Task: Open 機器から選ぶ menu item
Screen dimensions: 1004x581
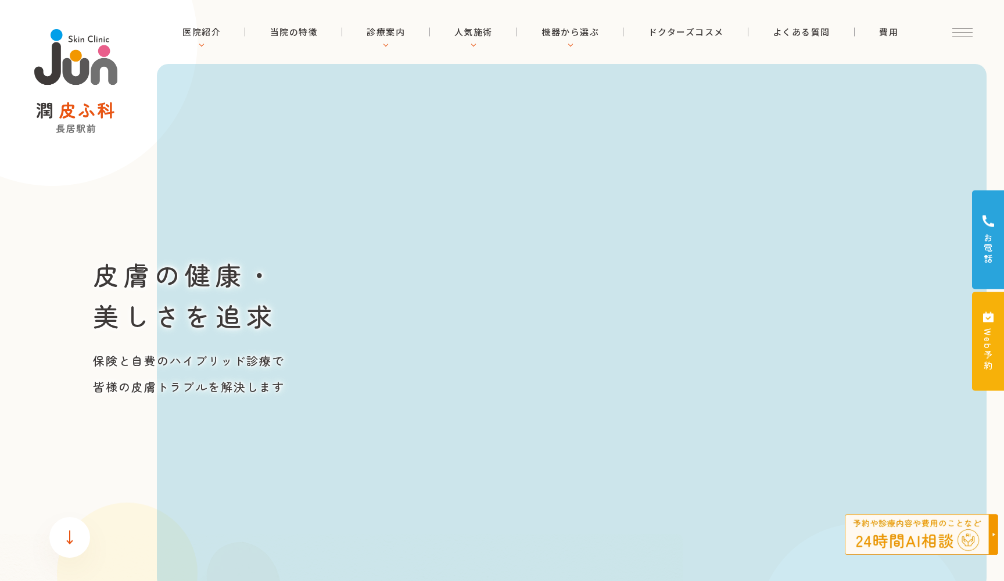Action: click(571, 32)
